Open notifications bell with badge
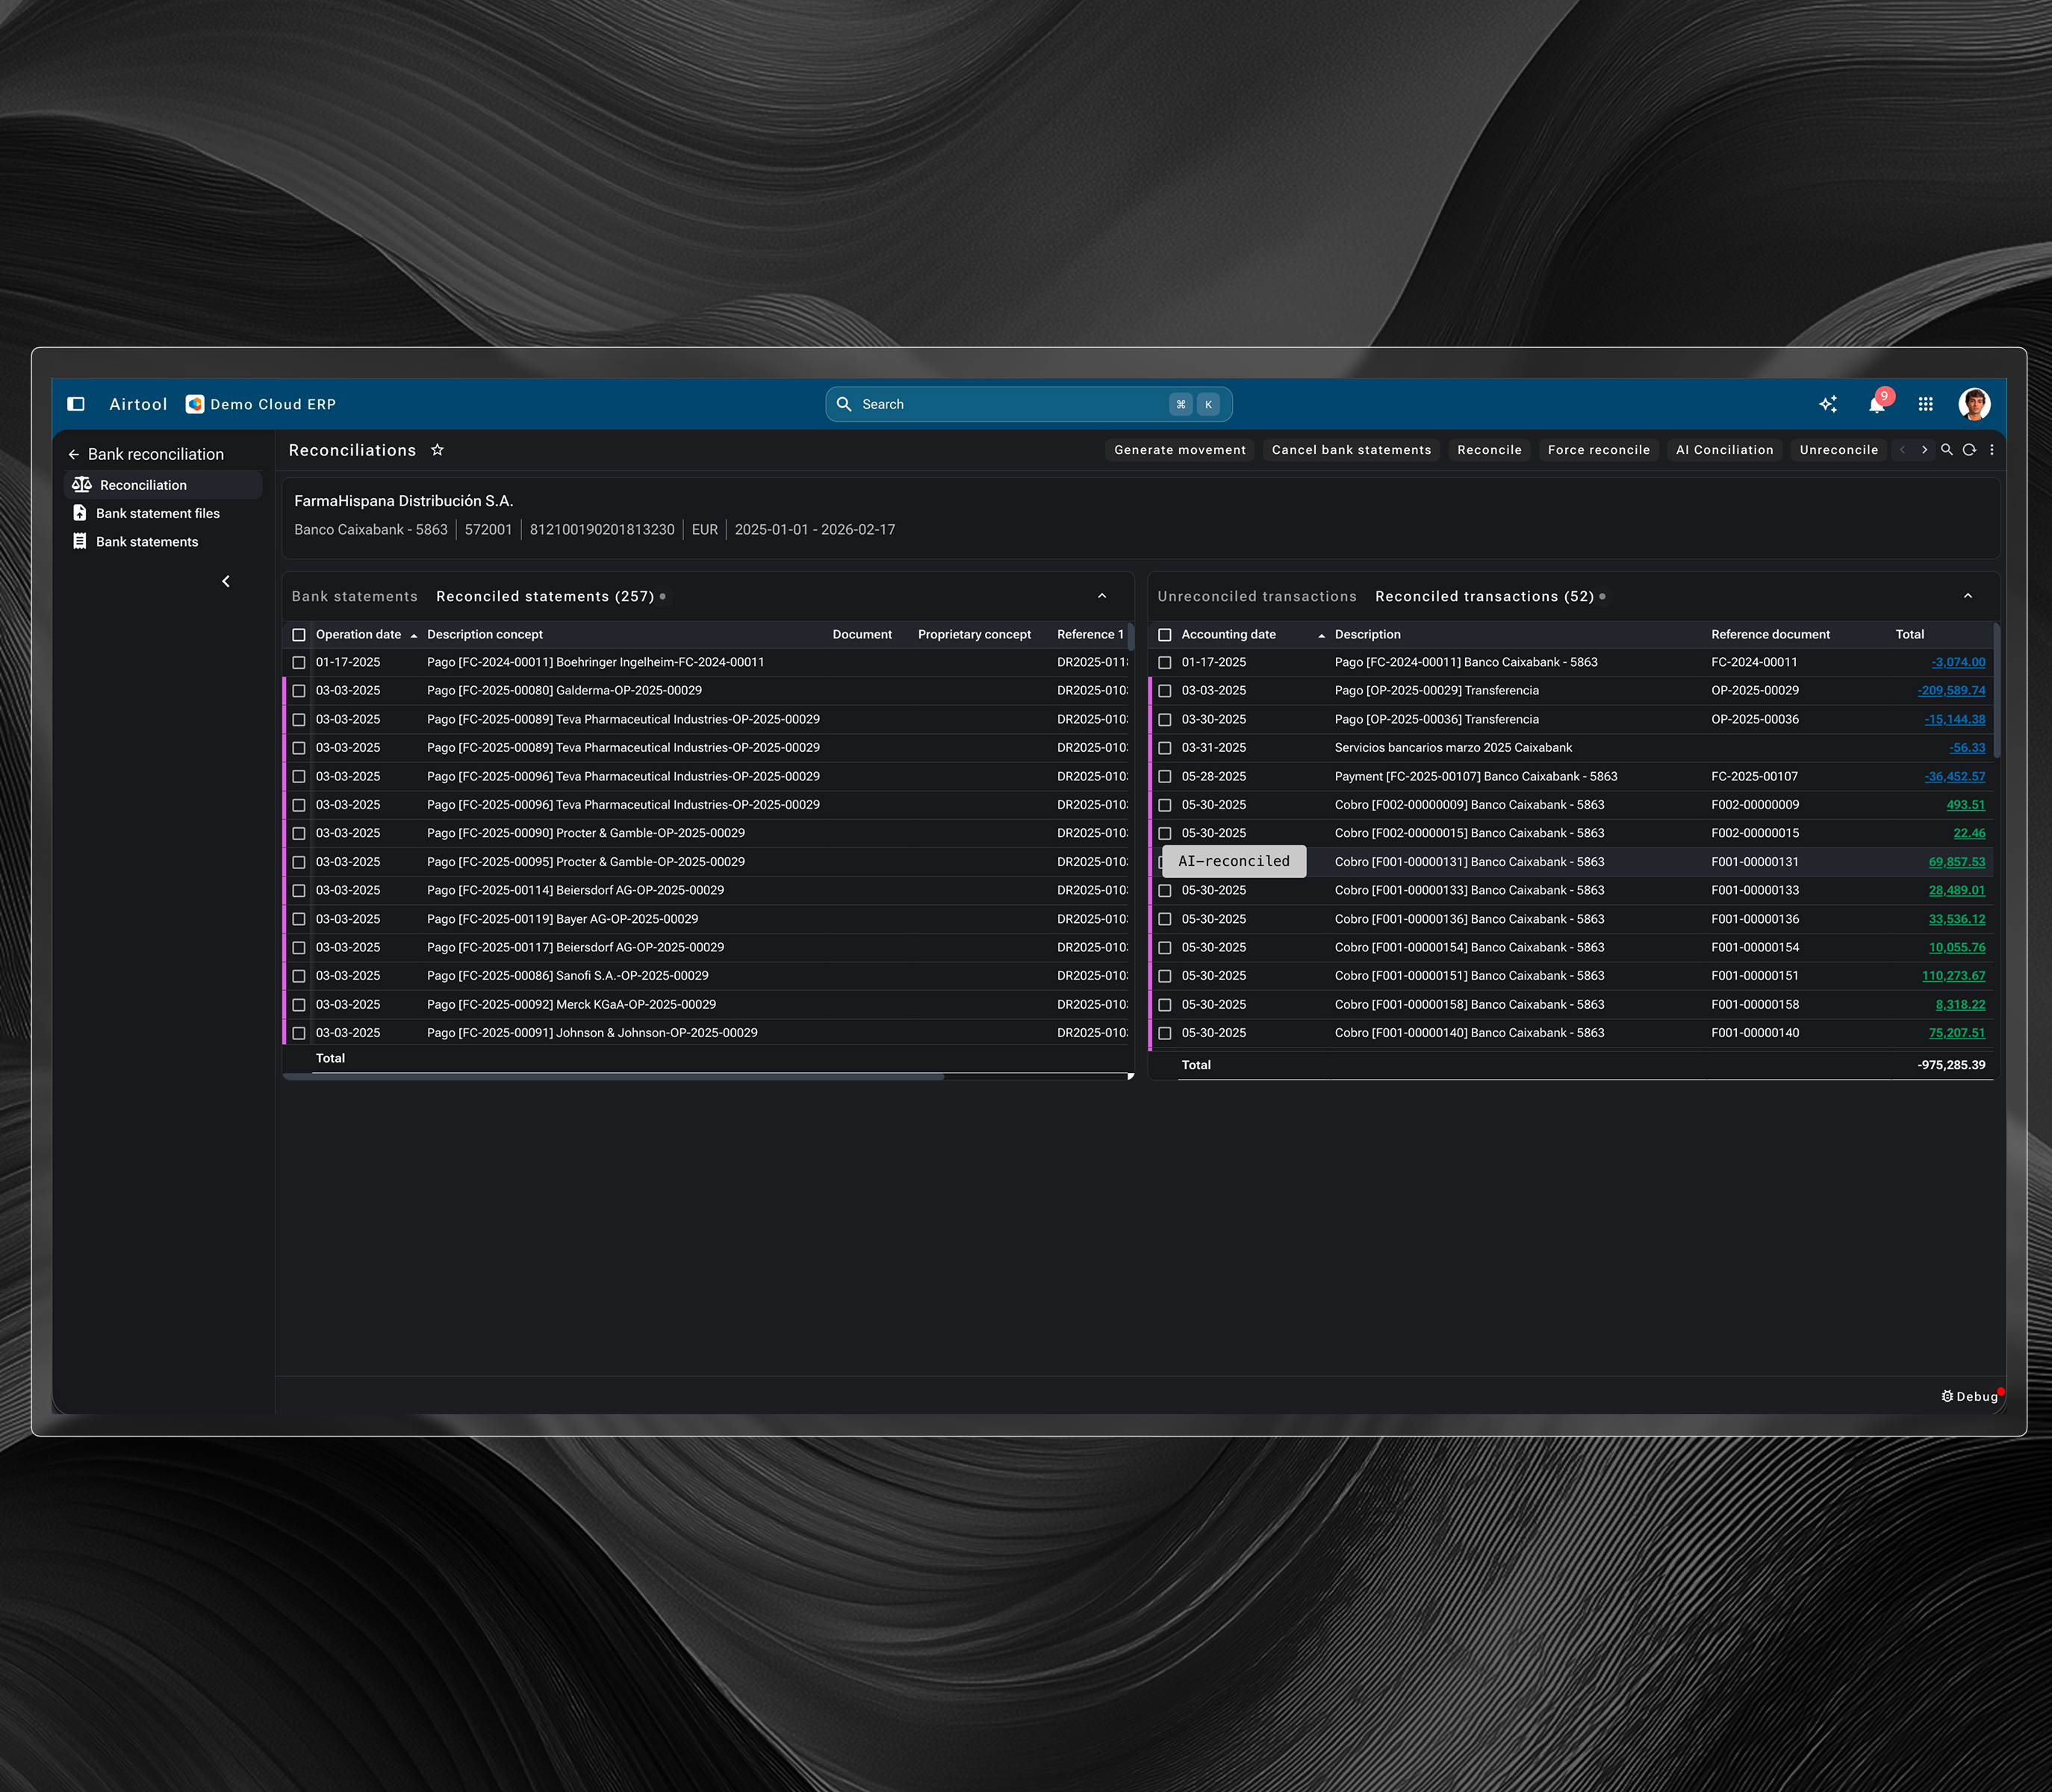Image resolution: width=2052 pixels, height=1792 pixels. coord(1877,404)
